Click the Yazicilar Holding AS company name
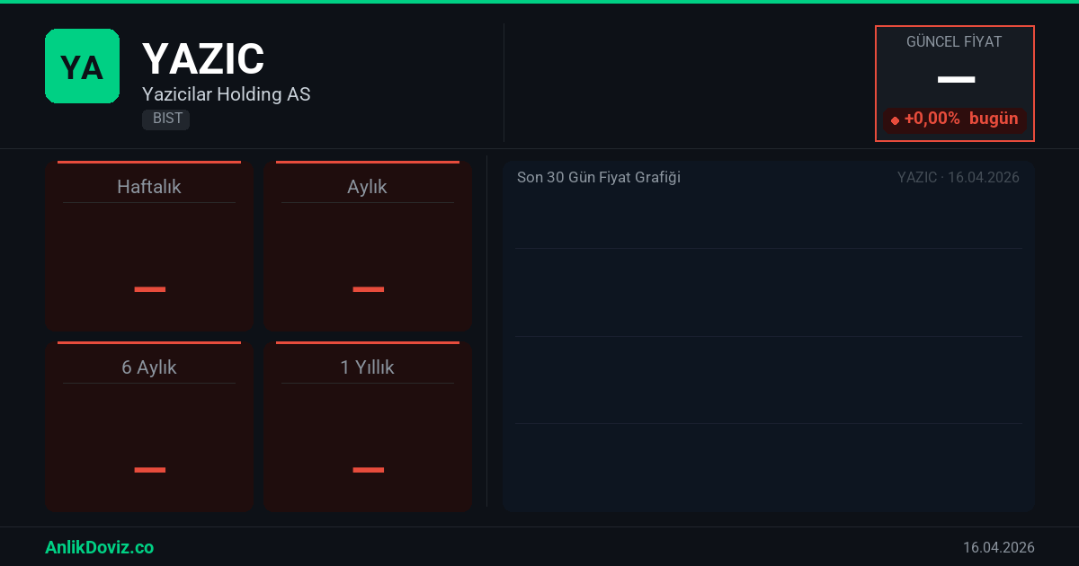The height and width of the screenshot is (566, 1079). click(226, 94)
